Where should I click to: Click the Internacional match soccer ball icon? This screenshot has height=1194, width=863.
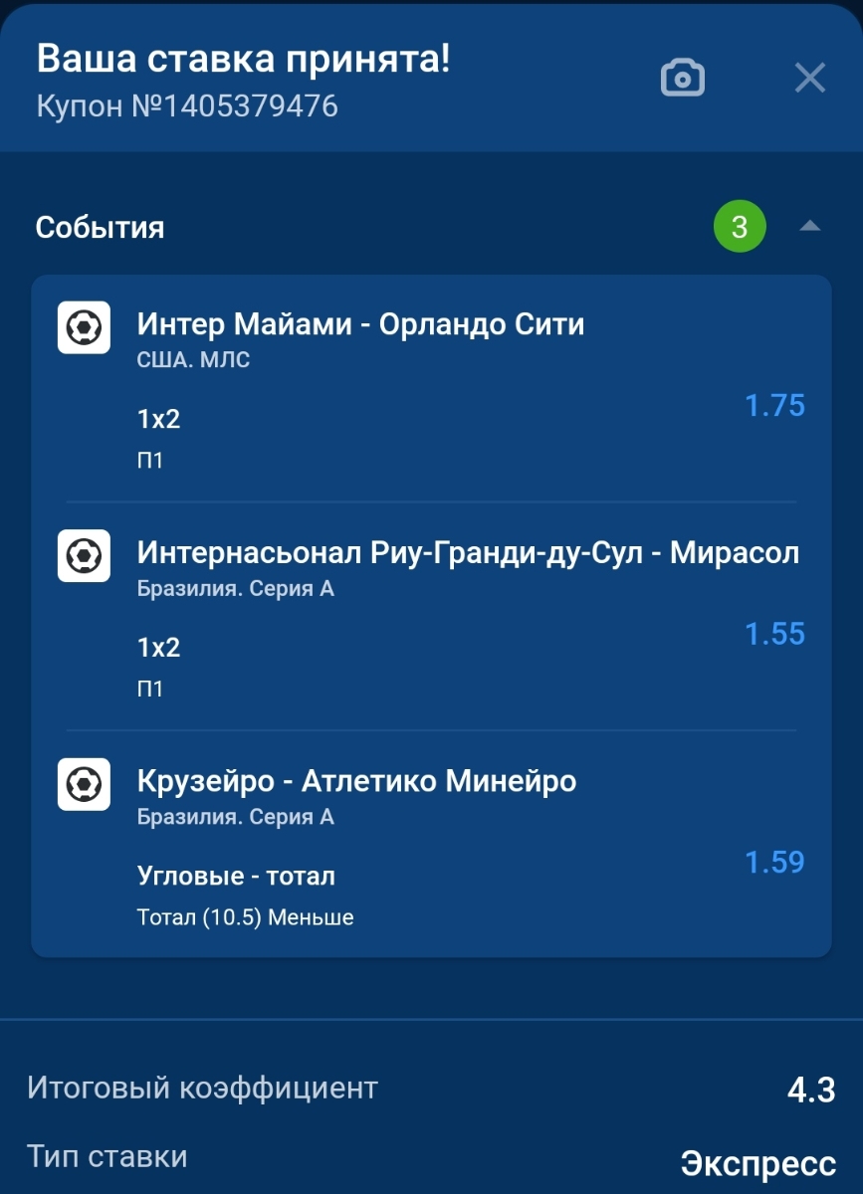click(84, 555)
